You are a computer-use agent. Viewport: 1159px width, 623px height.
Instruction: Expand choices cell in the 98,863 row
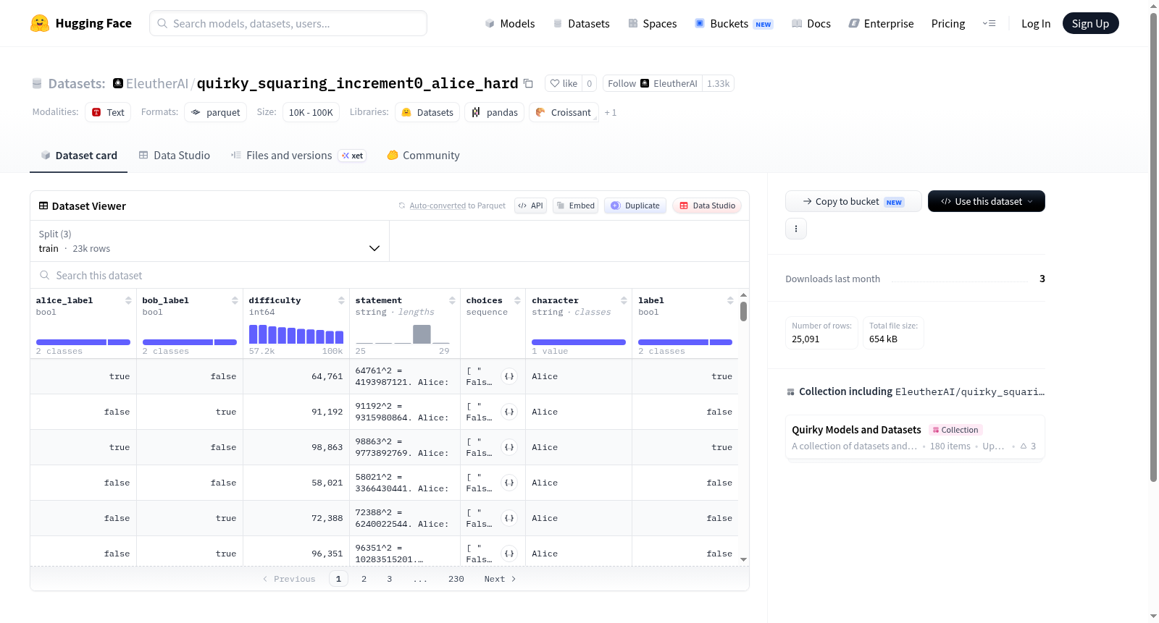point(509,447)
